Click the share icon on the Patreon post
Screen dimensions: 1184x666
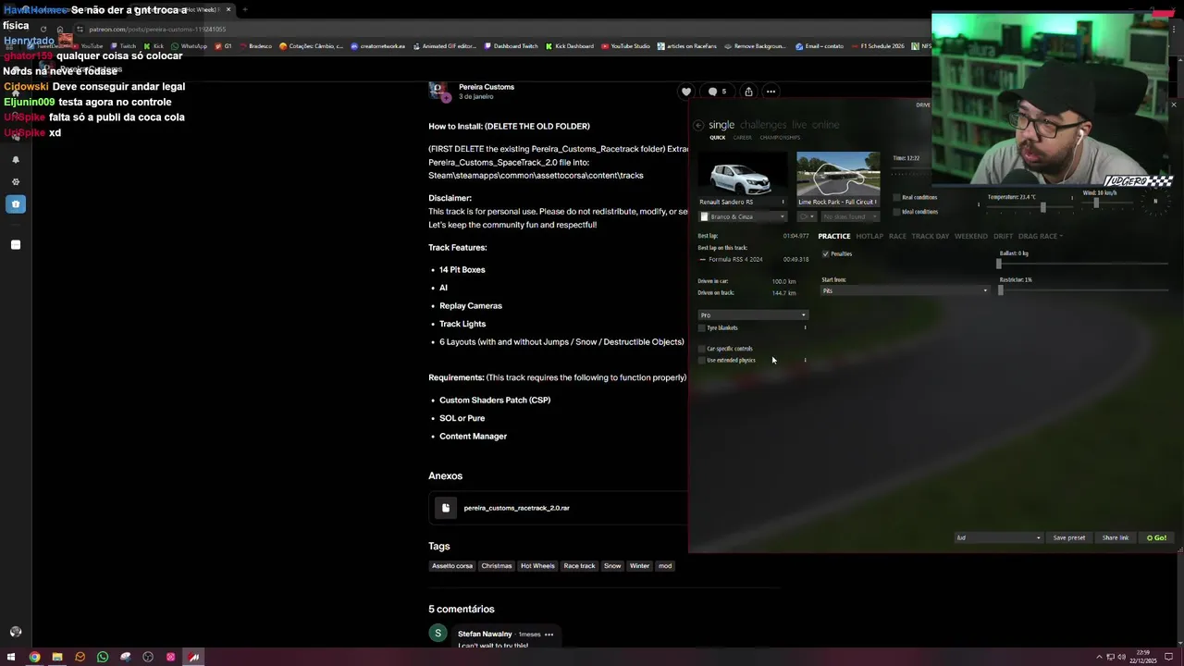tap(748, 92)
